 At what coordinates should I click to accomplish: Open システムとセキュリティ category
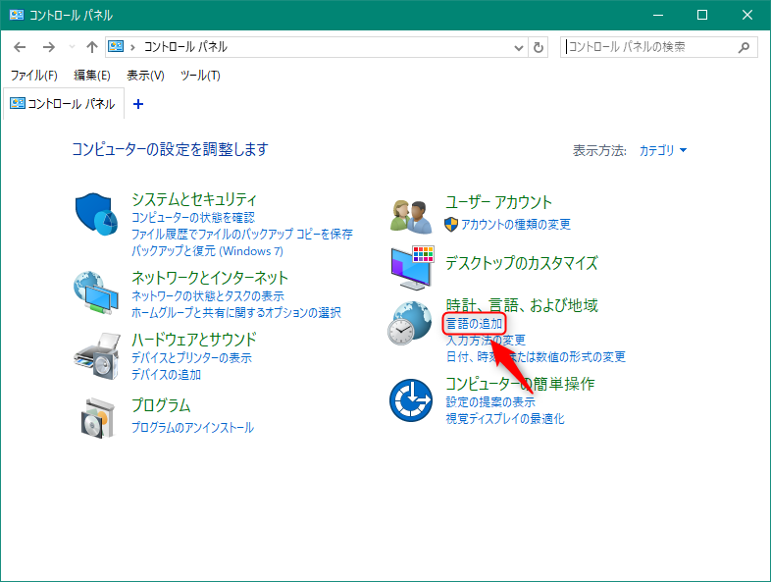point(194,199)
